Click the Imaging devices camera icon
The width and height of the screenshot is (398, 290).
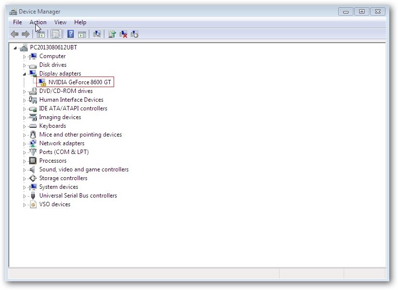(33, 117)
